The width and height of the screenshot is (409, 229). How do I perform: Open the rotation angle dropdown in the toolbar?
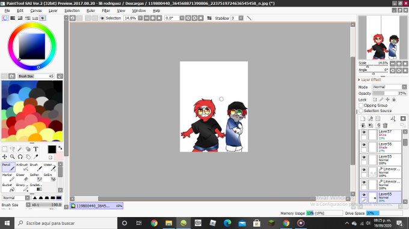pos(182,18)
